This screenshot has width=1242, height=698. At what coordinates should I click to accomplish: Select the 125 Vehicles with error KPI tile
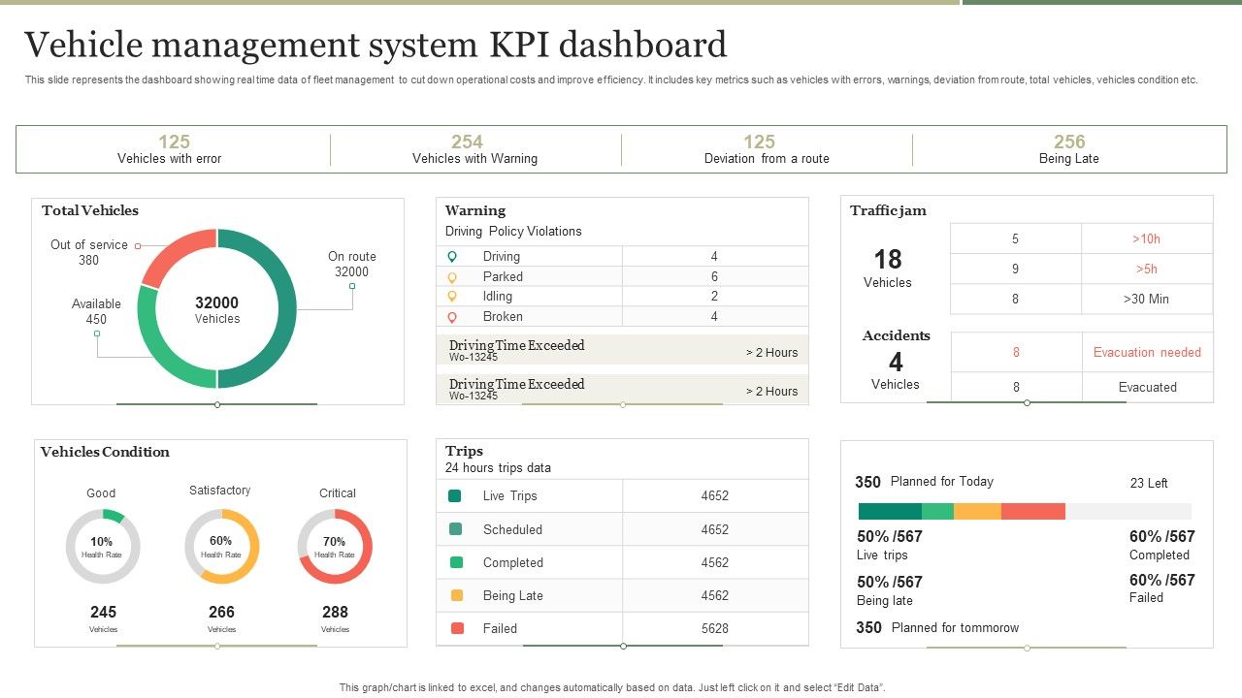(173, 148)
